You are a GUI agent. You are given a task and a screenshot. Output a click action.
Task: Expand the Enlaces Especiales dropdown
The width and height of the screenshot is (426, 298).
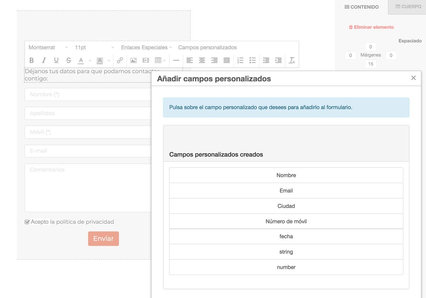coord(146,47)
